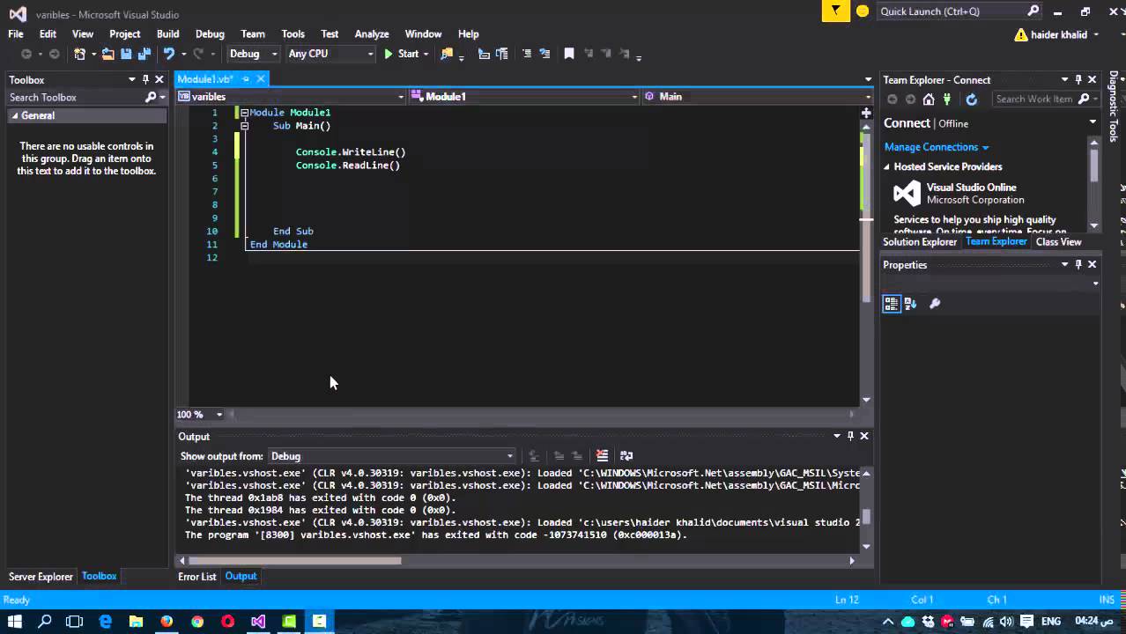Click the notifications flag filter icon
Screen dimensions: 1126x634
click(833, 11)
